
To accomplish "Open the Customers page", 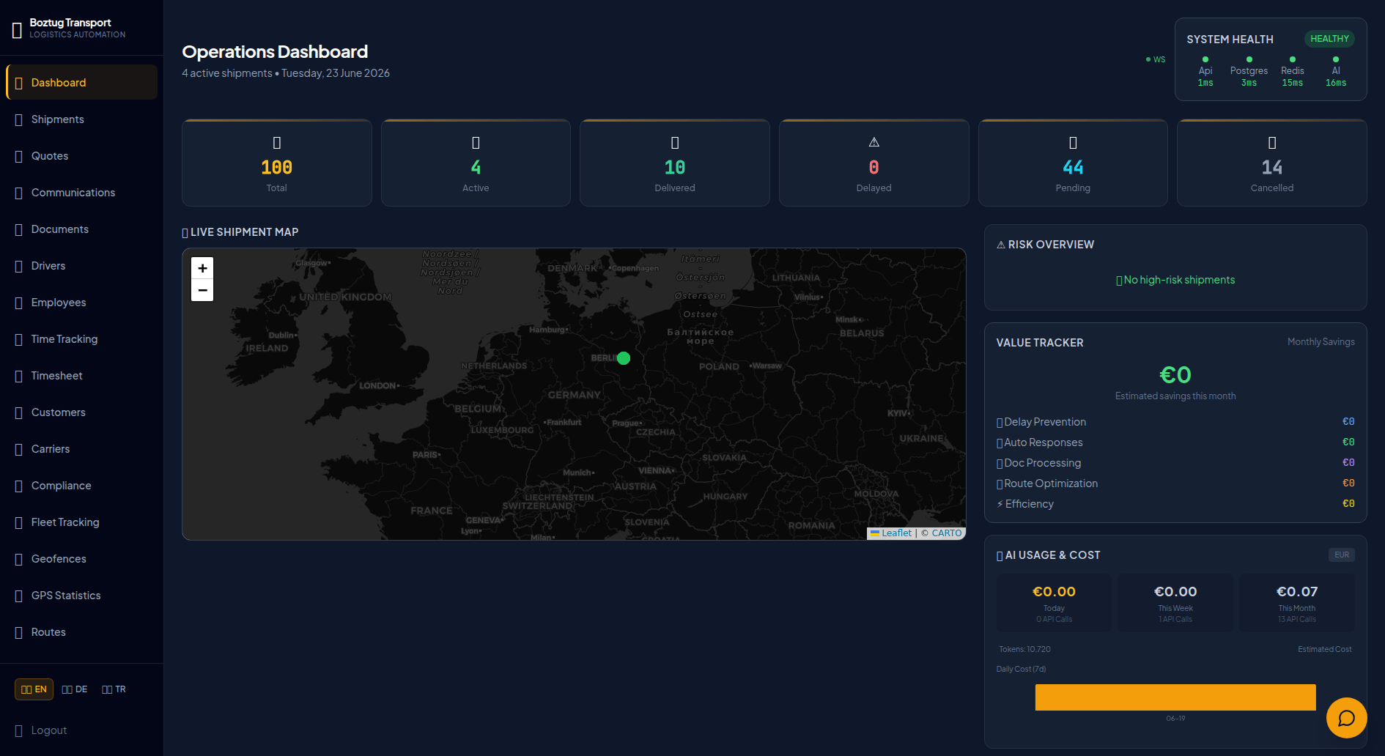I will tap(81, 412).
